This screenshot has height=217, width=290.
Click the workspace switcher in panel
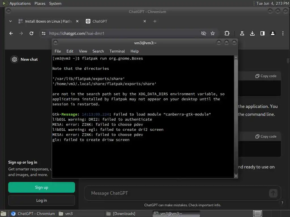tap(257, 214)
